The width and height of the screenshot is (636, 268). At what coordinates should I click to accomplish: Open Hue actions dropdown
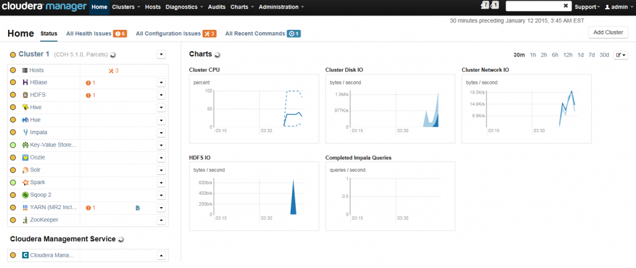pyautogui.click(x=161, y=120)
